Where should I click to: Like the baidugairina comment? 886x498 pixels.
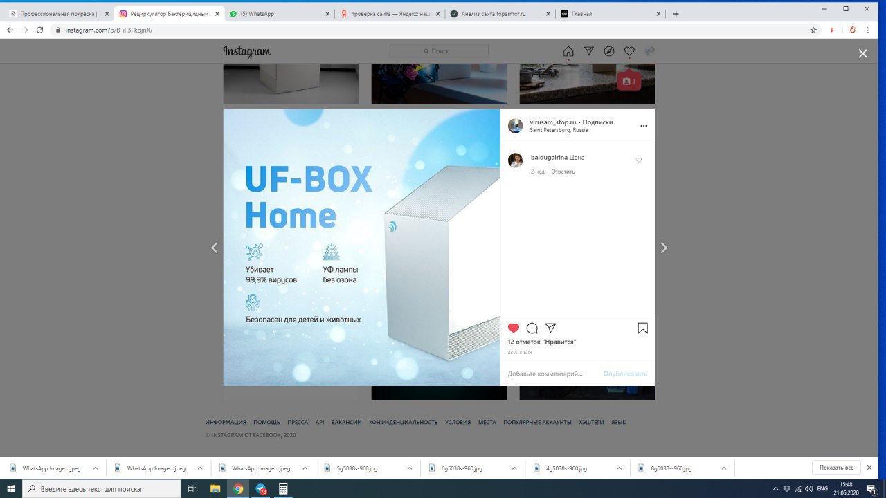(638, 160)
